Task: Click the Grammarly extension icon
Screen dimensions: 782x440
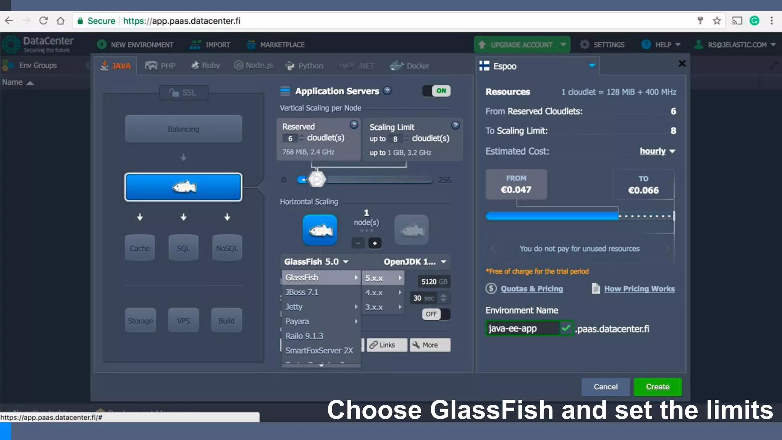Action: pyautogui.click(x=755, y=21)
